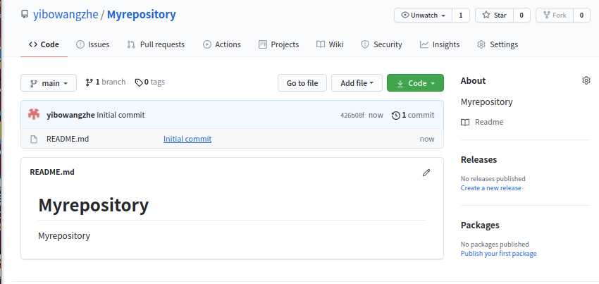Open the Packages heading link
Screen dimensions: 599x284
[x=480, y=225]
